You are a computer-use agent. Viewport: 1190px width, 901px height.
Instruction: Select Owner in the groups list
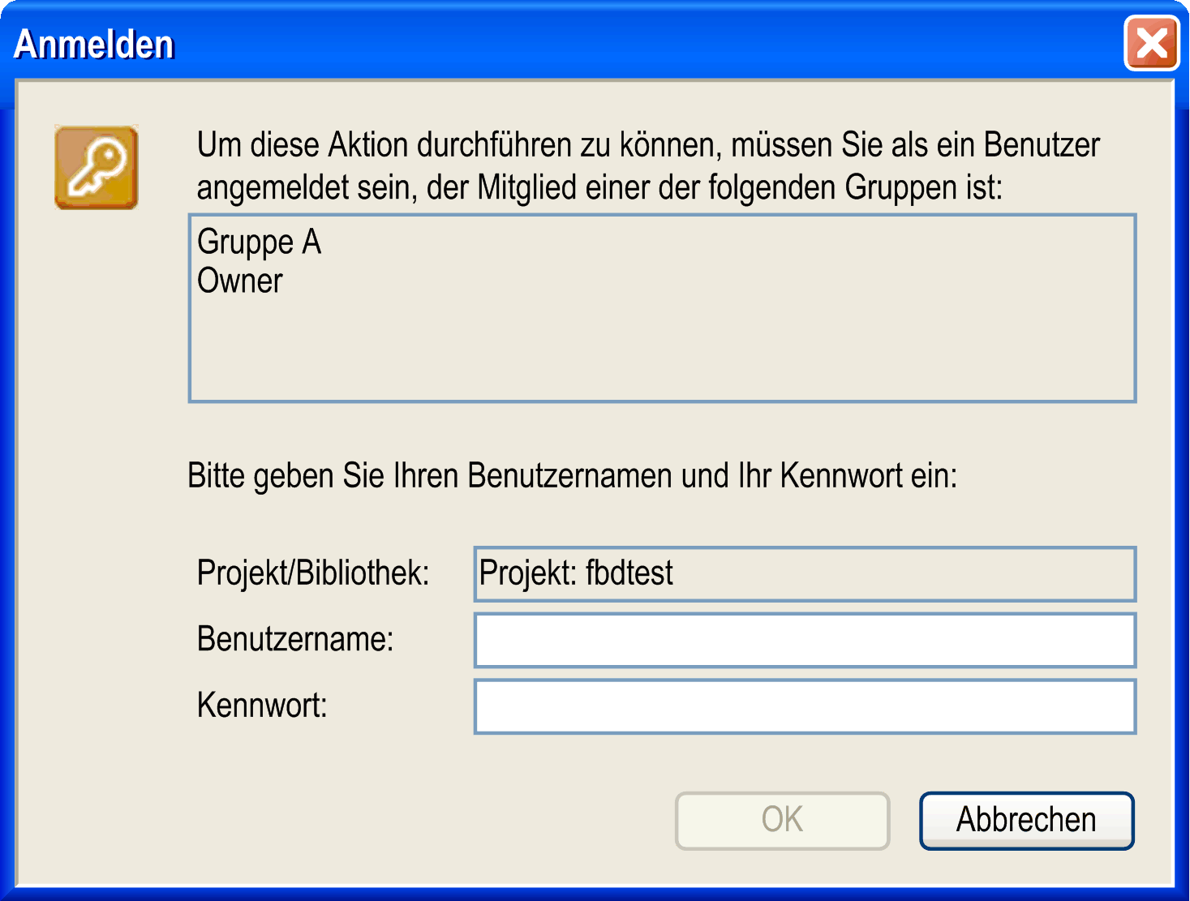pos(239,281)
